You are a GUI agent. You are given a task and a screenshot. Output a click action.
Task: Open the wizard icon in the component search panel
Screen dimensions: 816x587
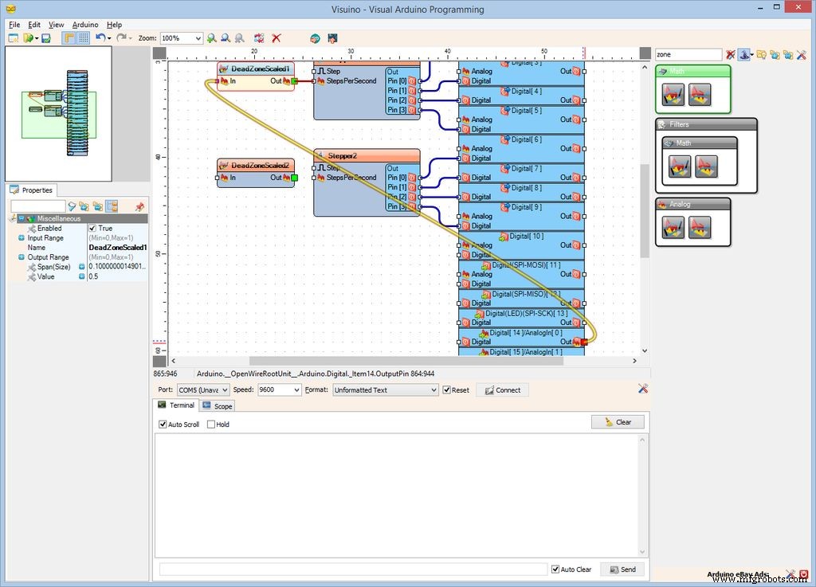tap(745, 54)
